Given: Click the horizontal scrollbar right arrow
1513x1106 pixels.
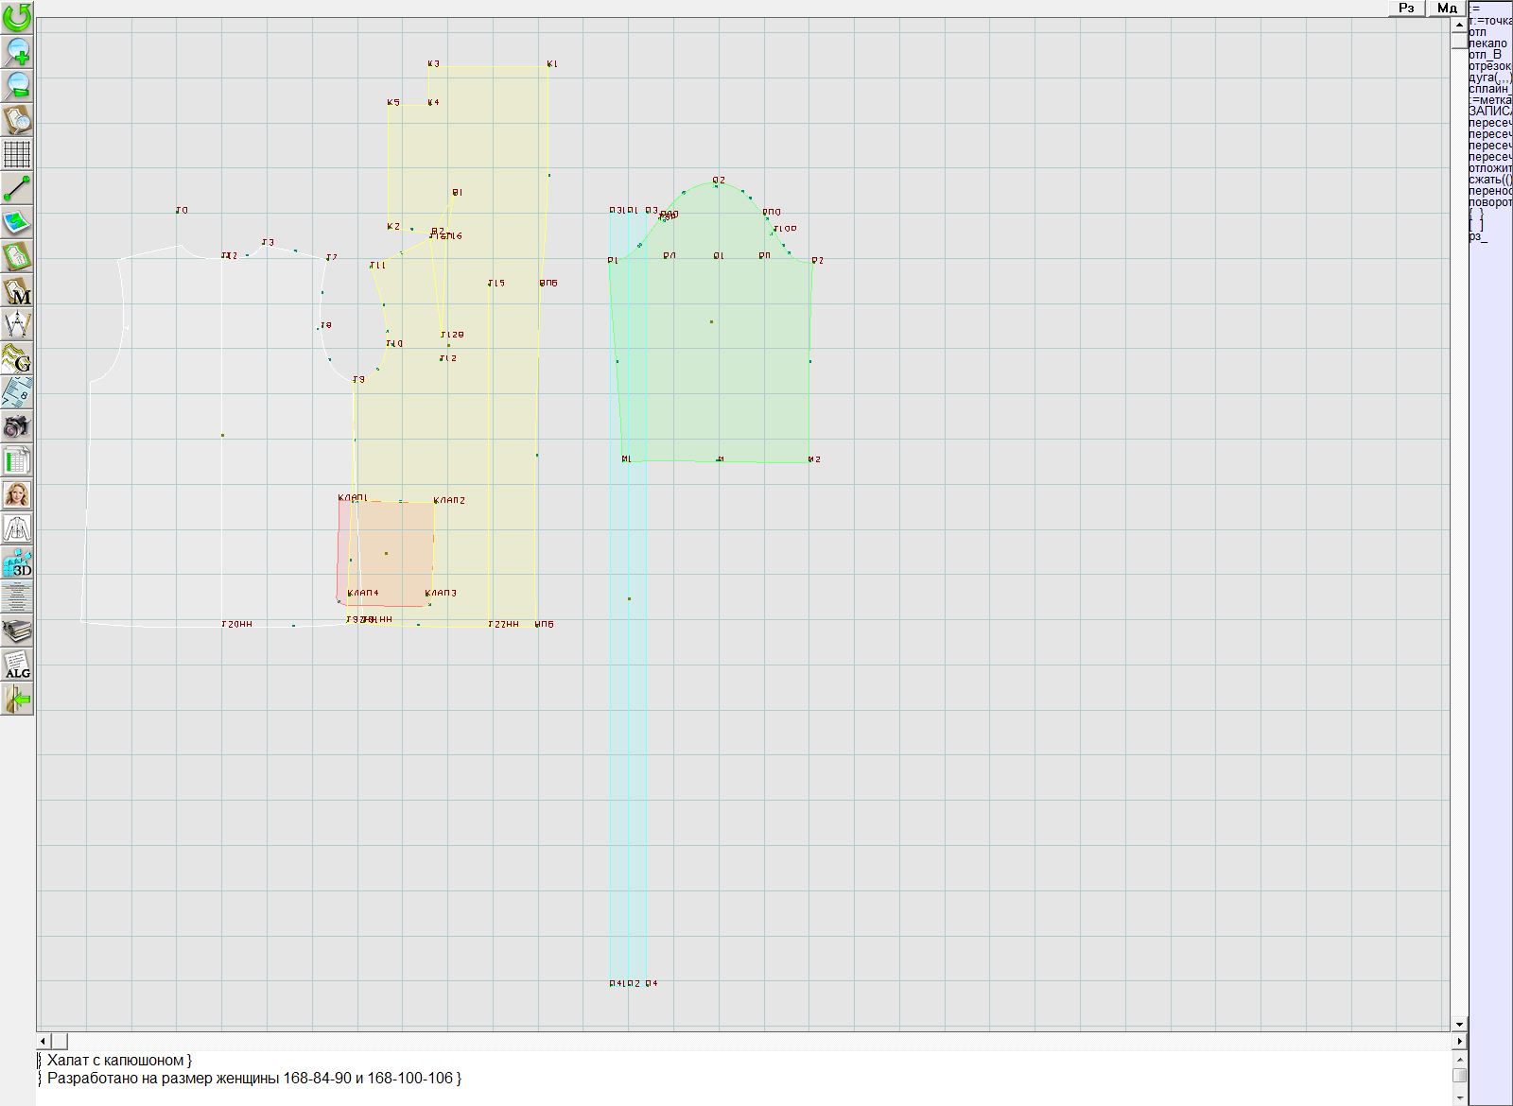Looking at the screenshot, I should (1459, 1041).
